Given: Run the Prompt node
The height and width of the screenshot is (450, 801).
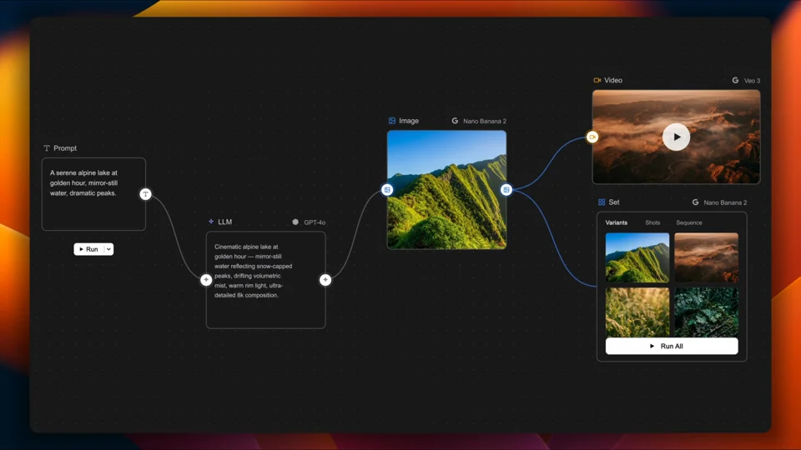Looking at the screenshot, I should coord(89,249).
